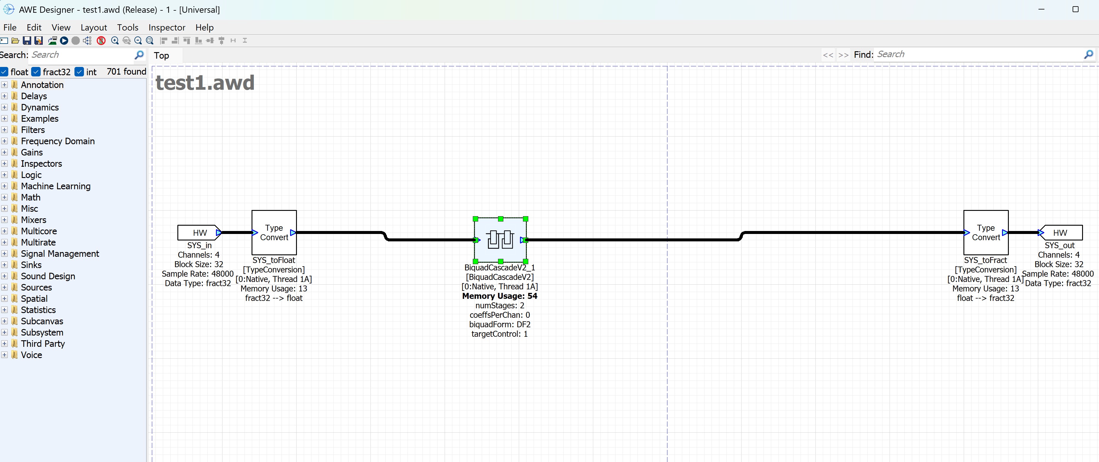
Task: Click the Zoom to Fit icon
Action: 149,41
